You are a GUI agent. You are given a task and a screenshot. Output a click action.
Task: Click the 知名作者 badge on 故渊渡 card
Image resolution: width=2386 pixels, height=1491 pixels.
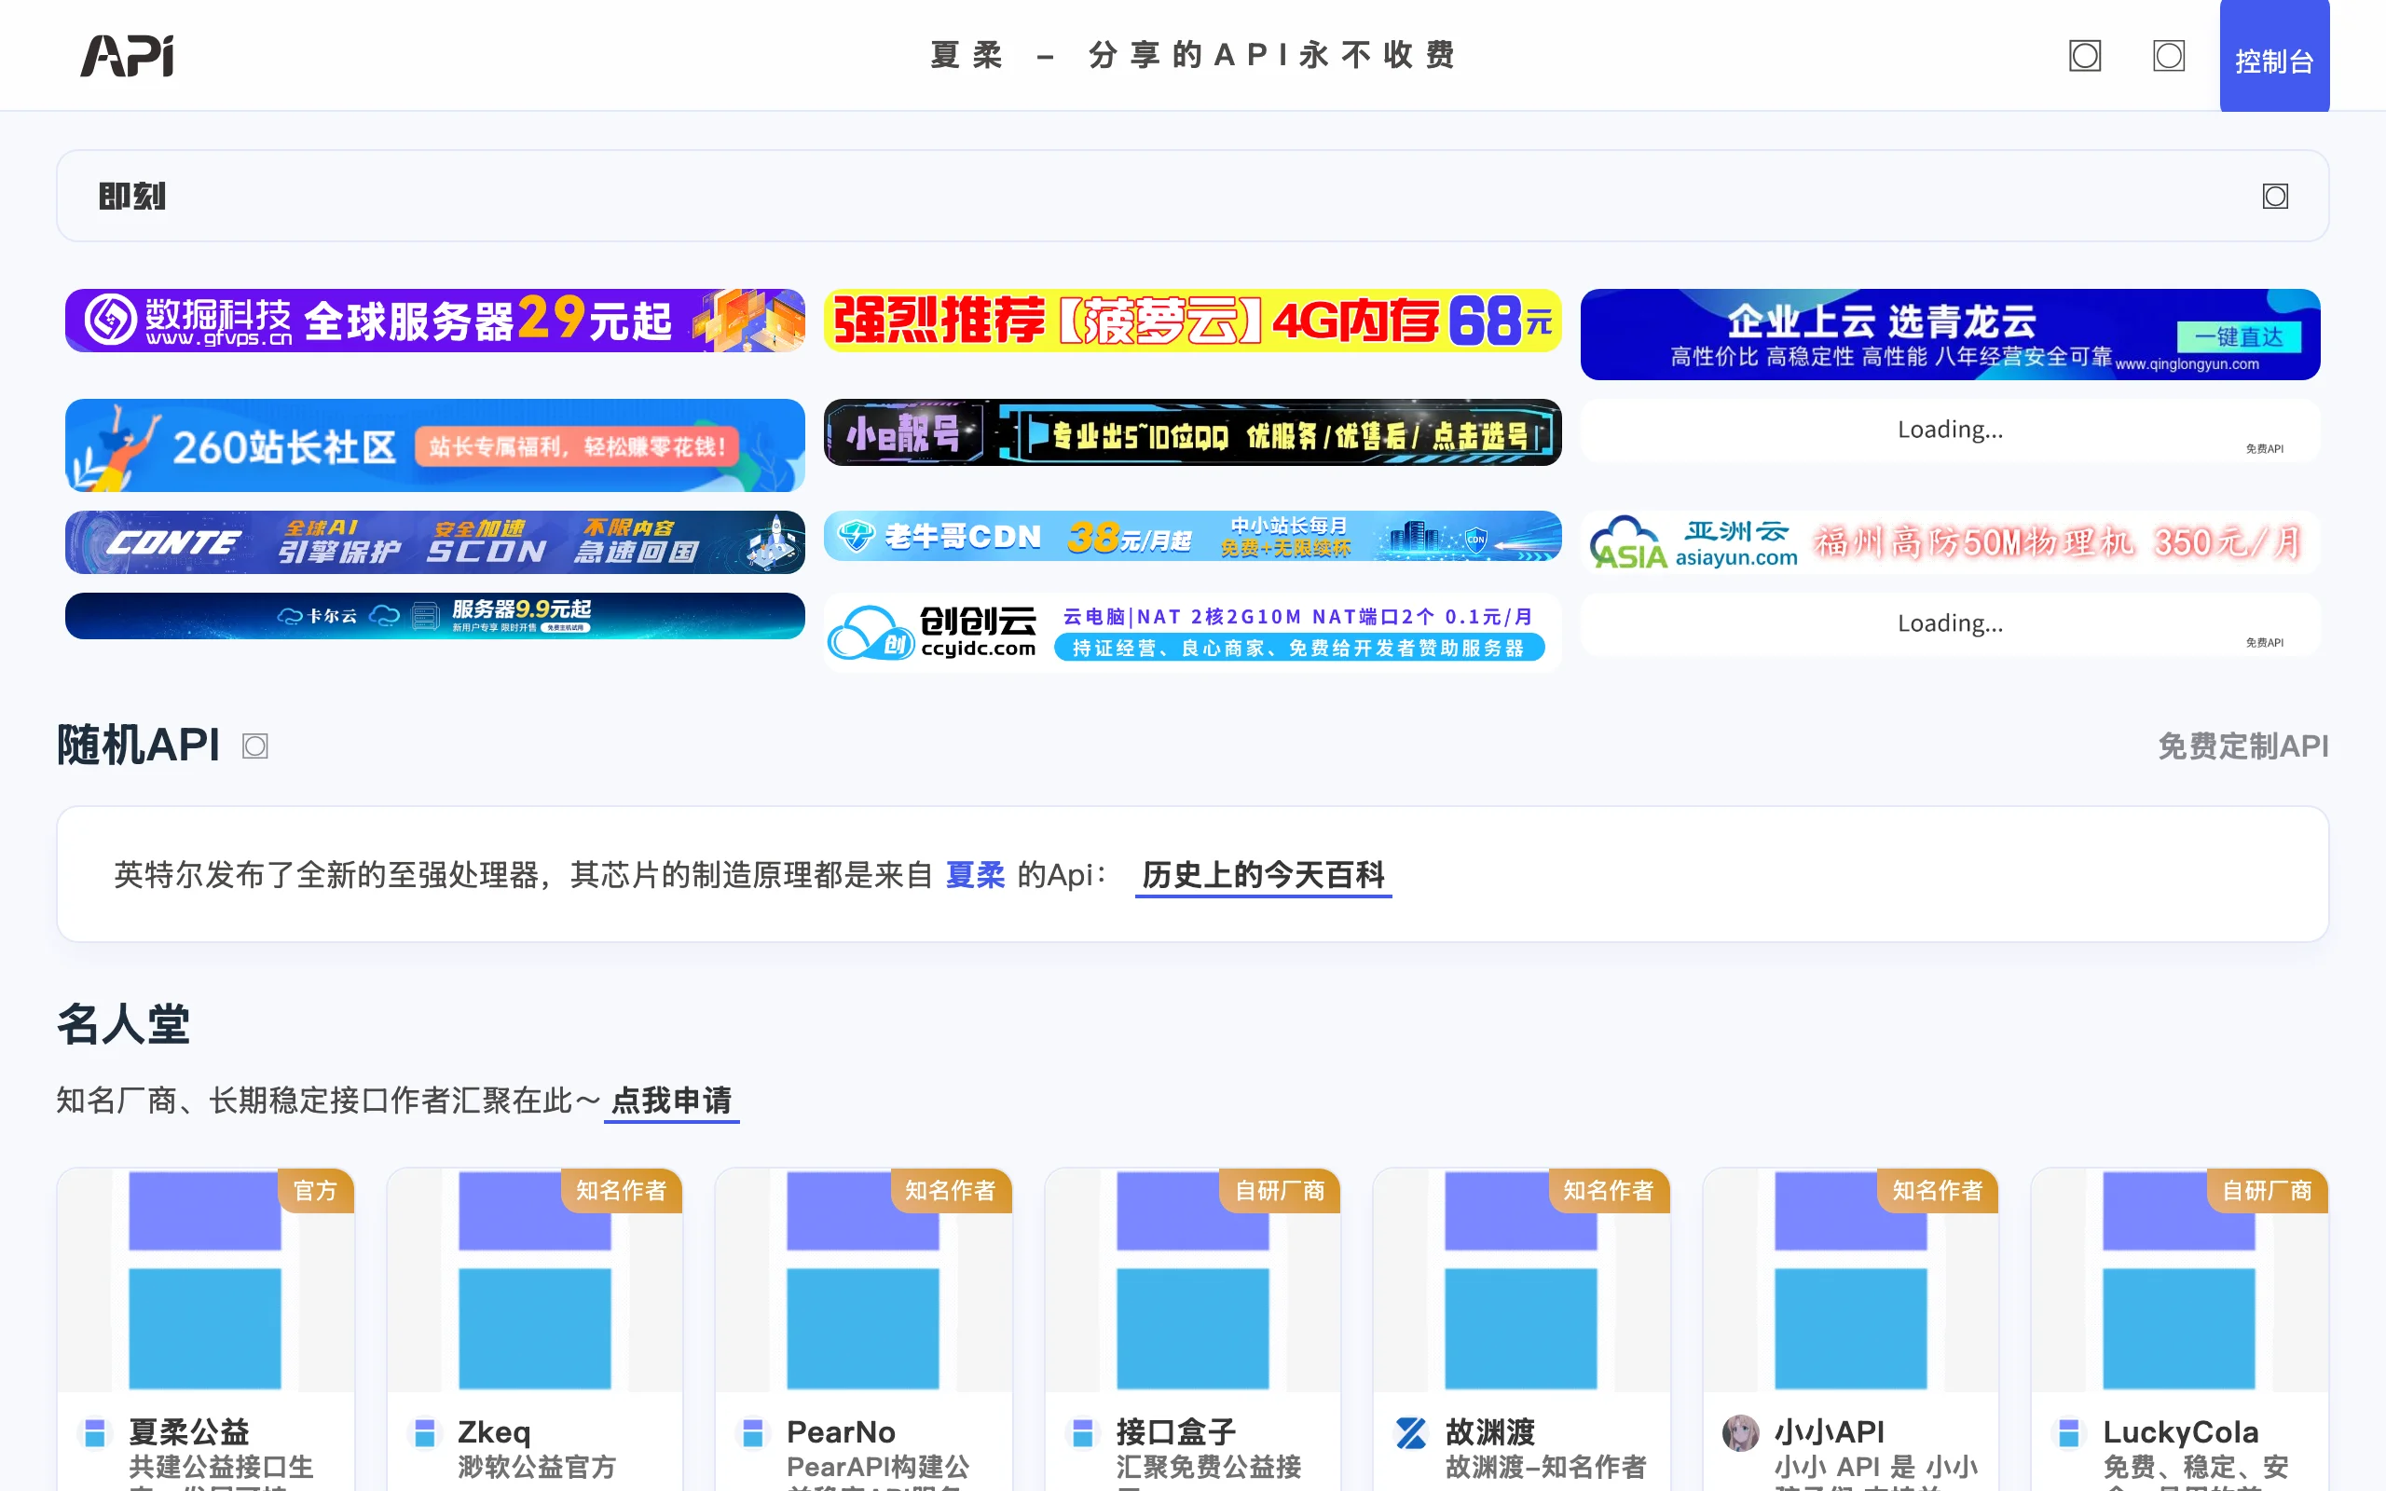pyautogui.click(x=1608, y=1191)
